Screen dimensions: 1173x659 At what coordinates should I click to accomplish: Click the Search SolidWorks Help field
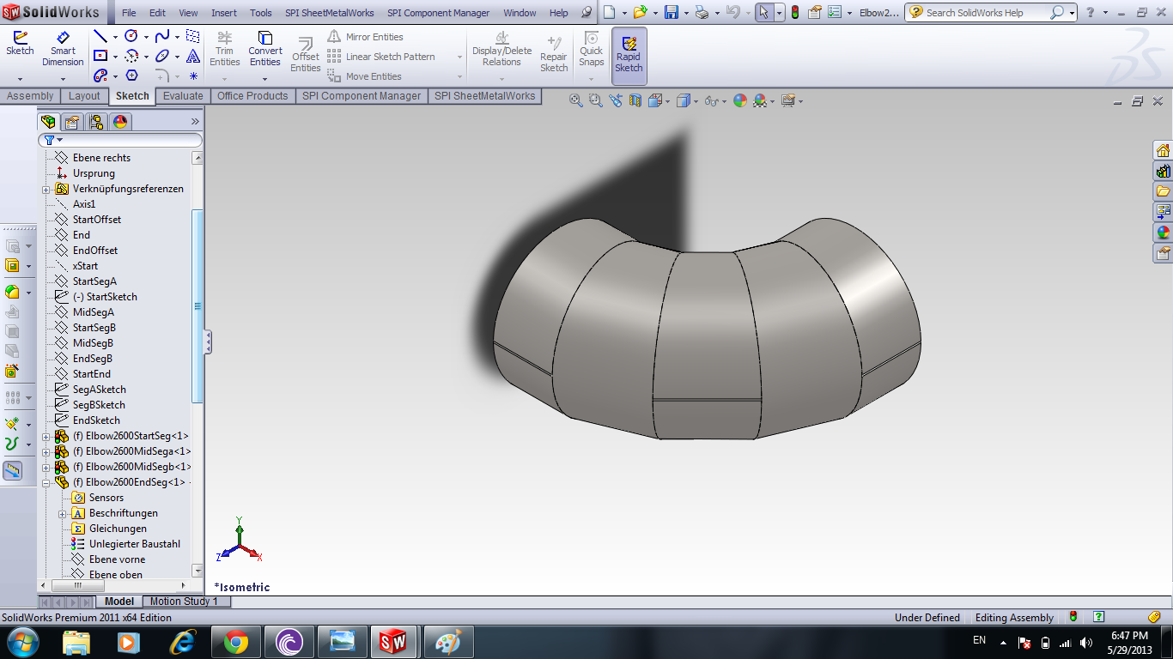(975, 13)
